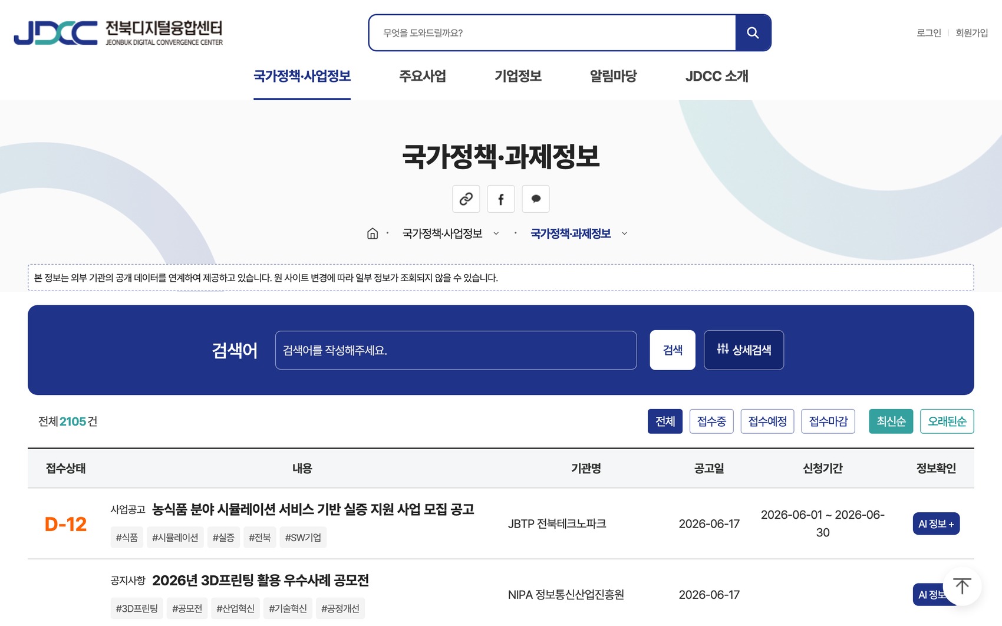This screenshot has height=626, width=1002.
Task: Click the 접수상태 column header
Action: pos(65,468)
